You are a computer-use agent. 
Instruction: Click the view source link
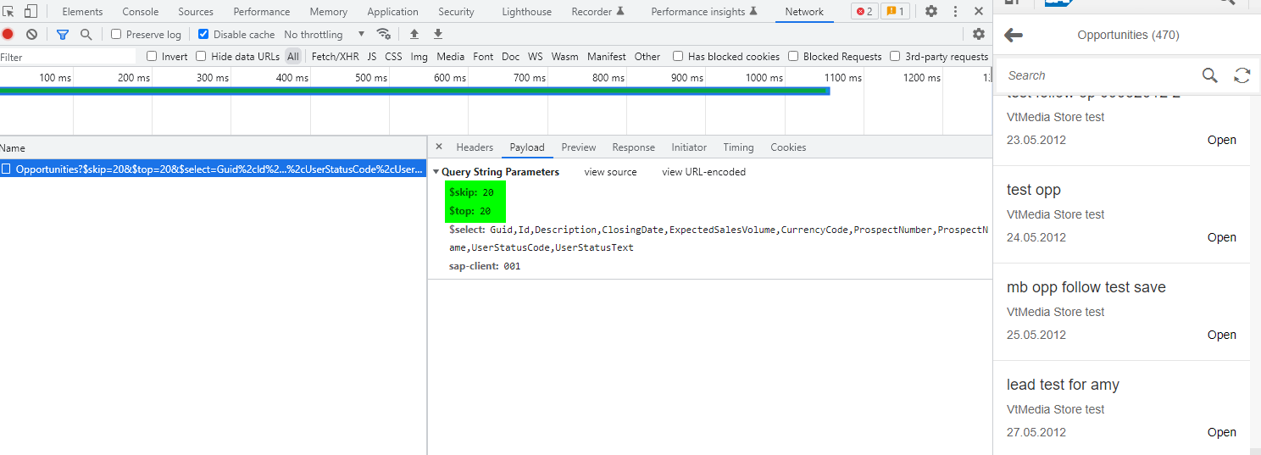tap(610, 172)
